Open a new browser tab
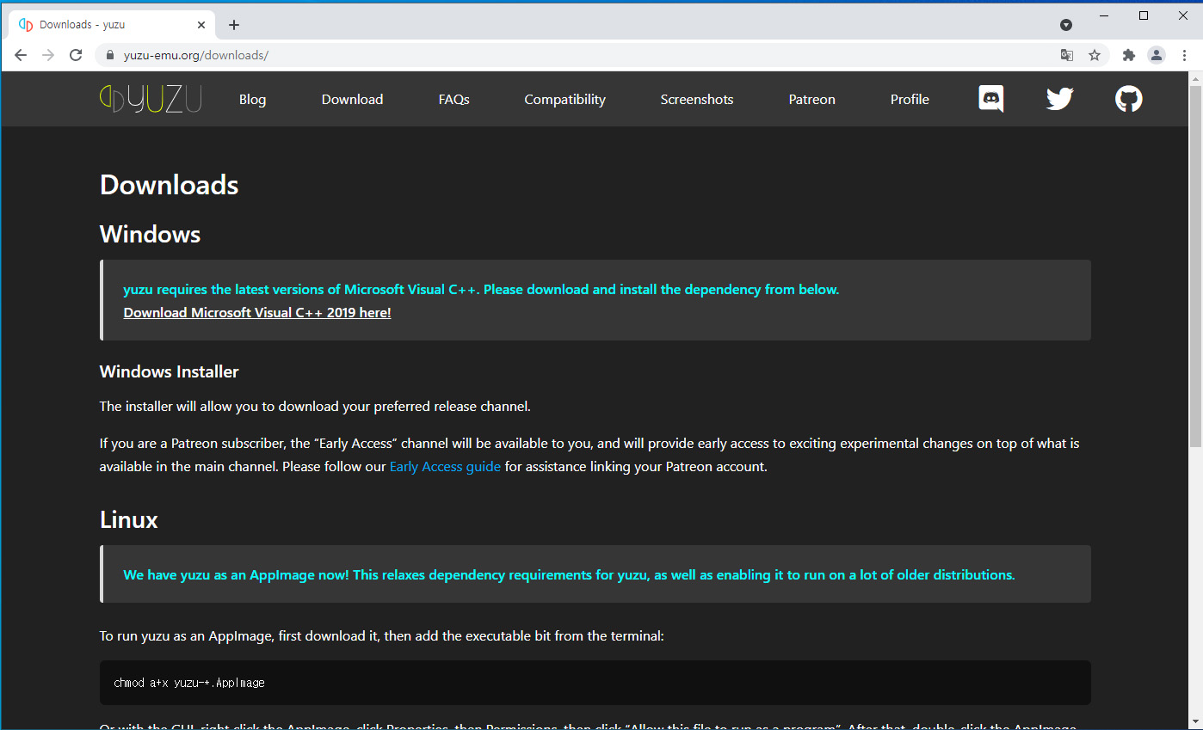This screenshot has height=730, width=1203. 234,25
